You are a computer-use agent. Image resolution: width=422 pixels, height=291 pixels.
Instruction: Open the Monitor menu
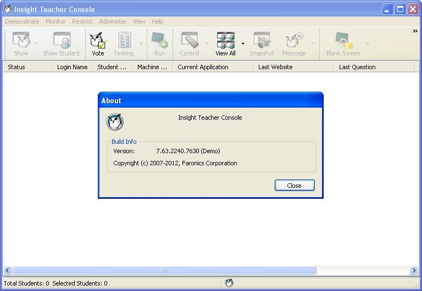(x=55, y=21)
